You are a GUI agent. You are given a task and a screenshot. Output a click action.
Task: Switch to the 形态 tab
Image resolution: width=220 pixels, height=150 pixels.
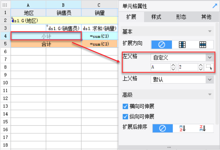pos(181,17)
